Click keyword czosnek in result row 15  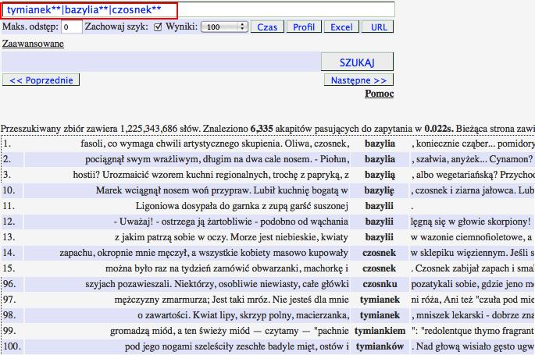pos(379,268)
